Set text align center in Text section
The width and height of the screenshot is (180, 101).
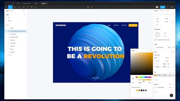tap(157, 67)
